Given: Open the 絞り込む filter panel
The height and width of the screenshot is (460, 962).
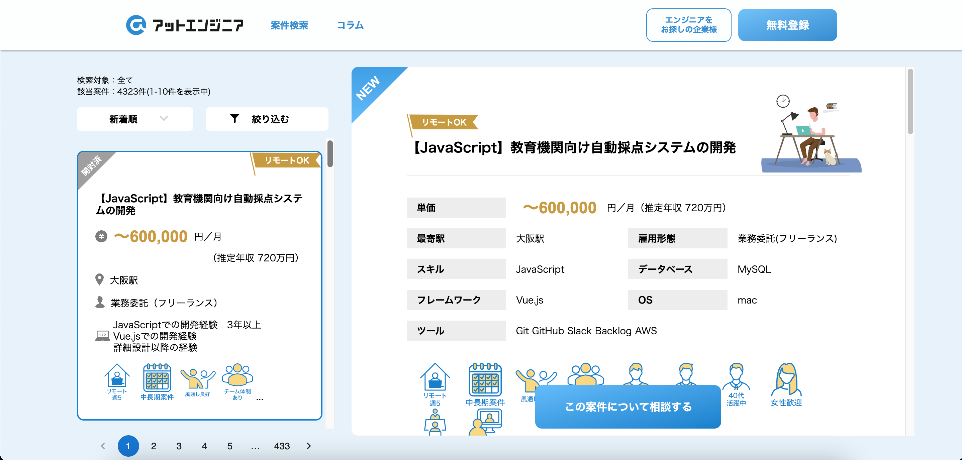Looking at the screenshot, I should (267, 119).
